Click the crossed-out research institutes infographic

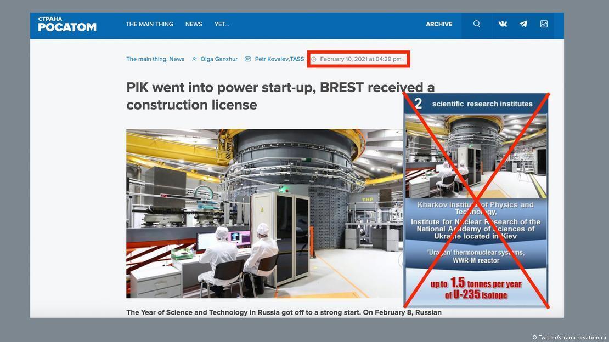(x=476, y=200)
